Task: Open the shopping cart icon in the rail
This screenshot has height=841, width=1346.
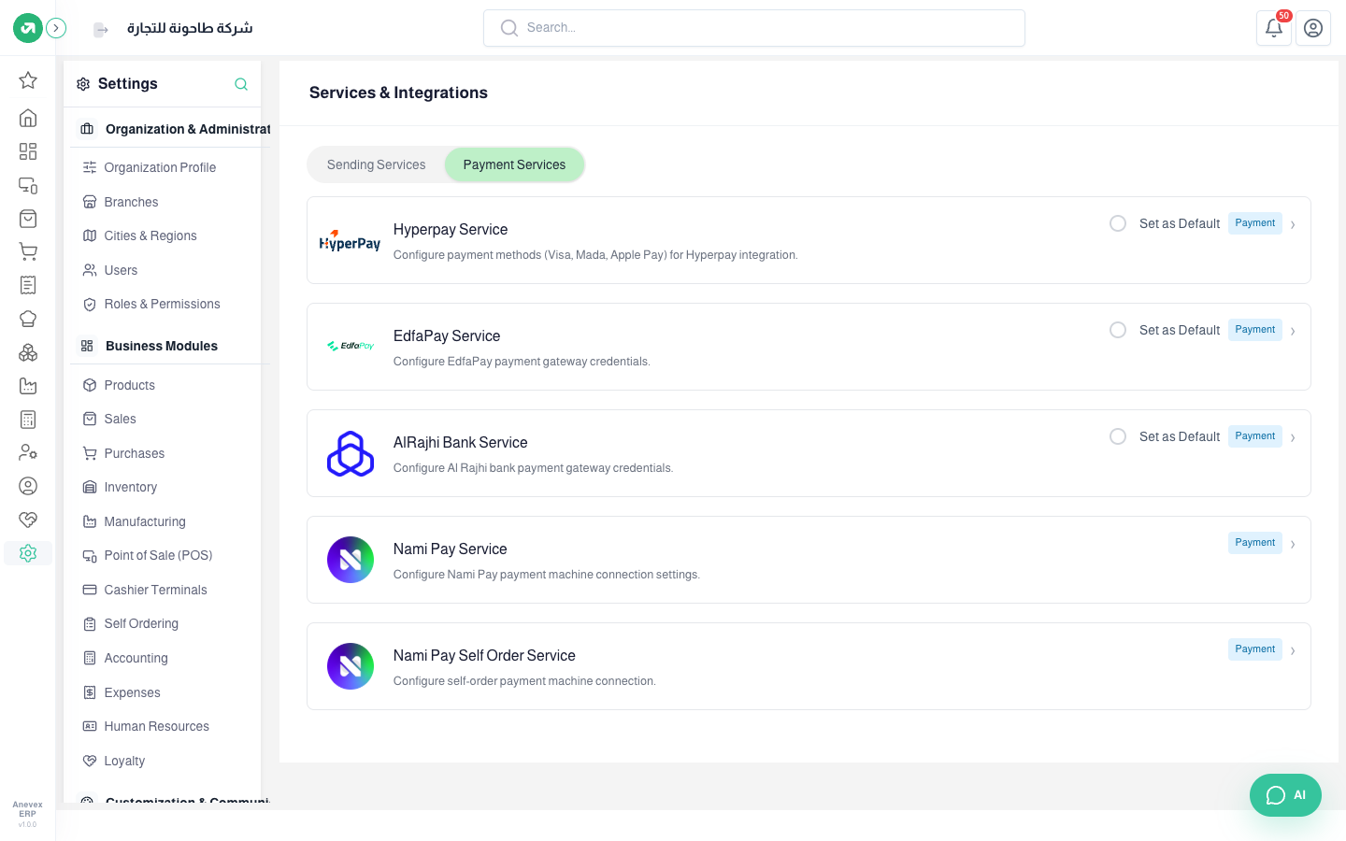Action: pyautogui.click(x=28, y=251)
